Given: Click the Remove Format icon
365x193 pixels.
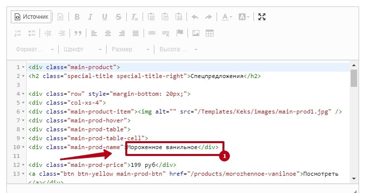Looking at the screenshot, I should [134, 17].
